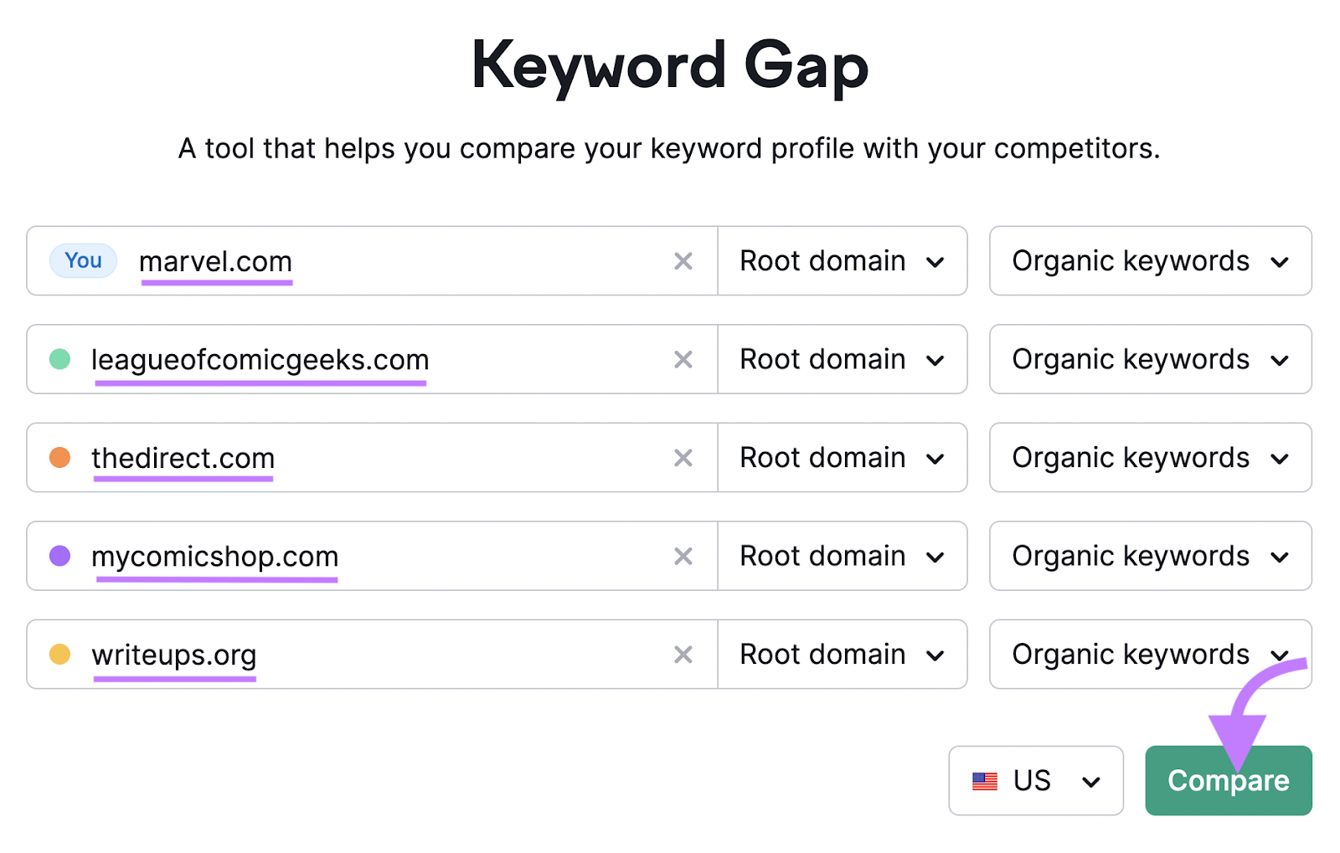Click the You badge on the marvel.com row
Viewport: 1340px width, 853px height.
tap(82, 260)
